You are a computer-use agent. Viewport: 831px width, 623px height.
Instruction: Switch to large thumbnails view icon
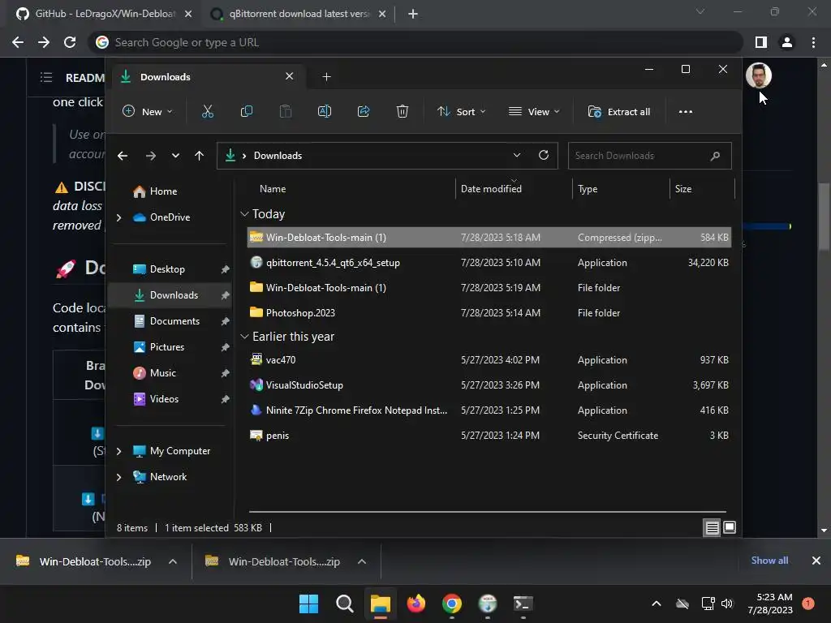pyautogui.click(x=730, y=527)
